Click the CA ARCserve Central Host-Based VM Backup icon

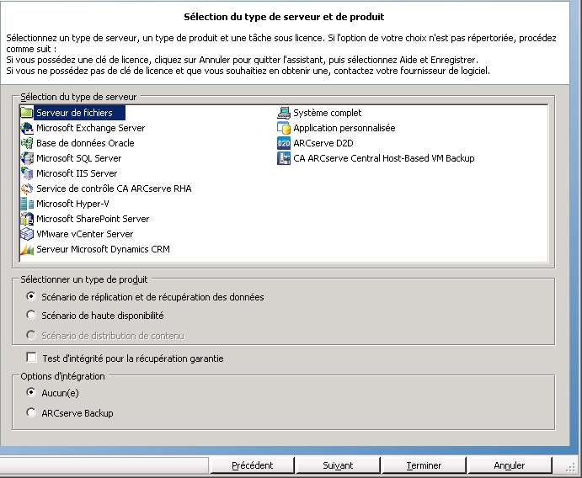click(284, 158)
